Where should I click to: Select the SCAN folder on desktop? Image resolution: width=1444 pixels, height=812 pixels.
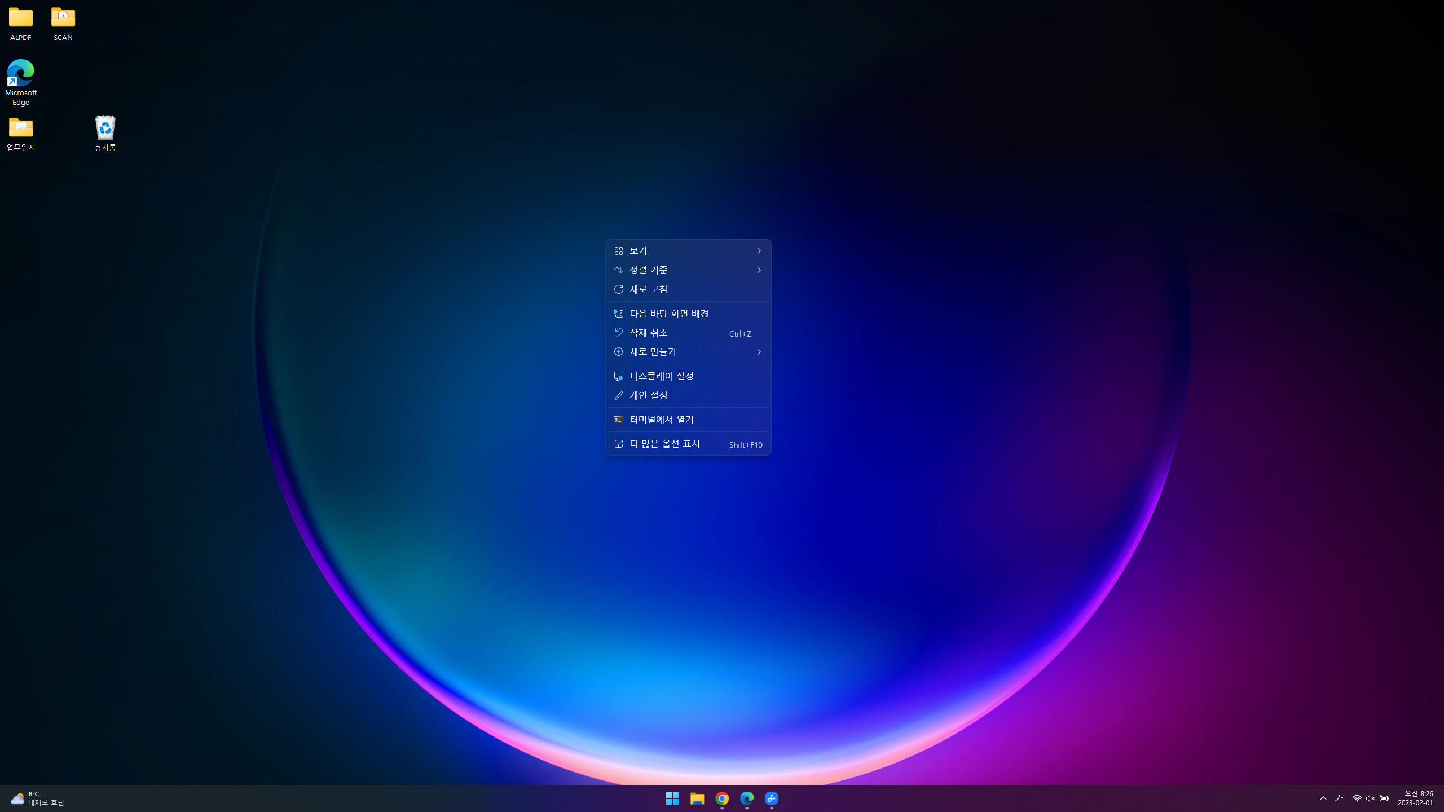(x=63, y=19)
